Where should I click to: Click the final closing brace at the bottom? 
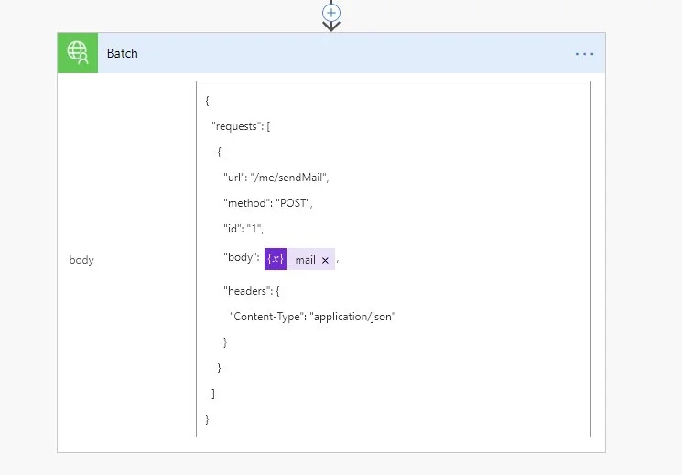pos(208,418)
